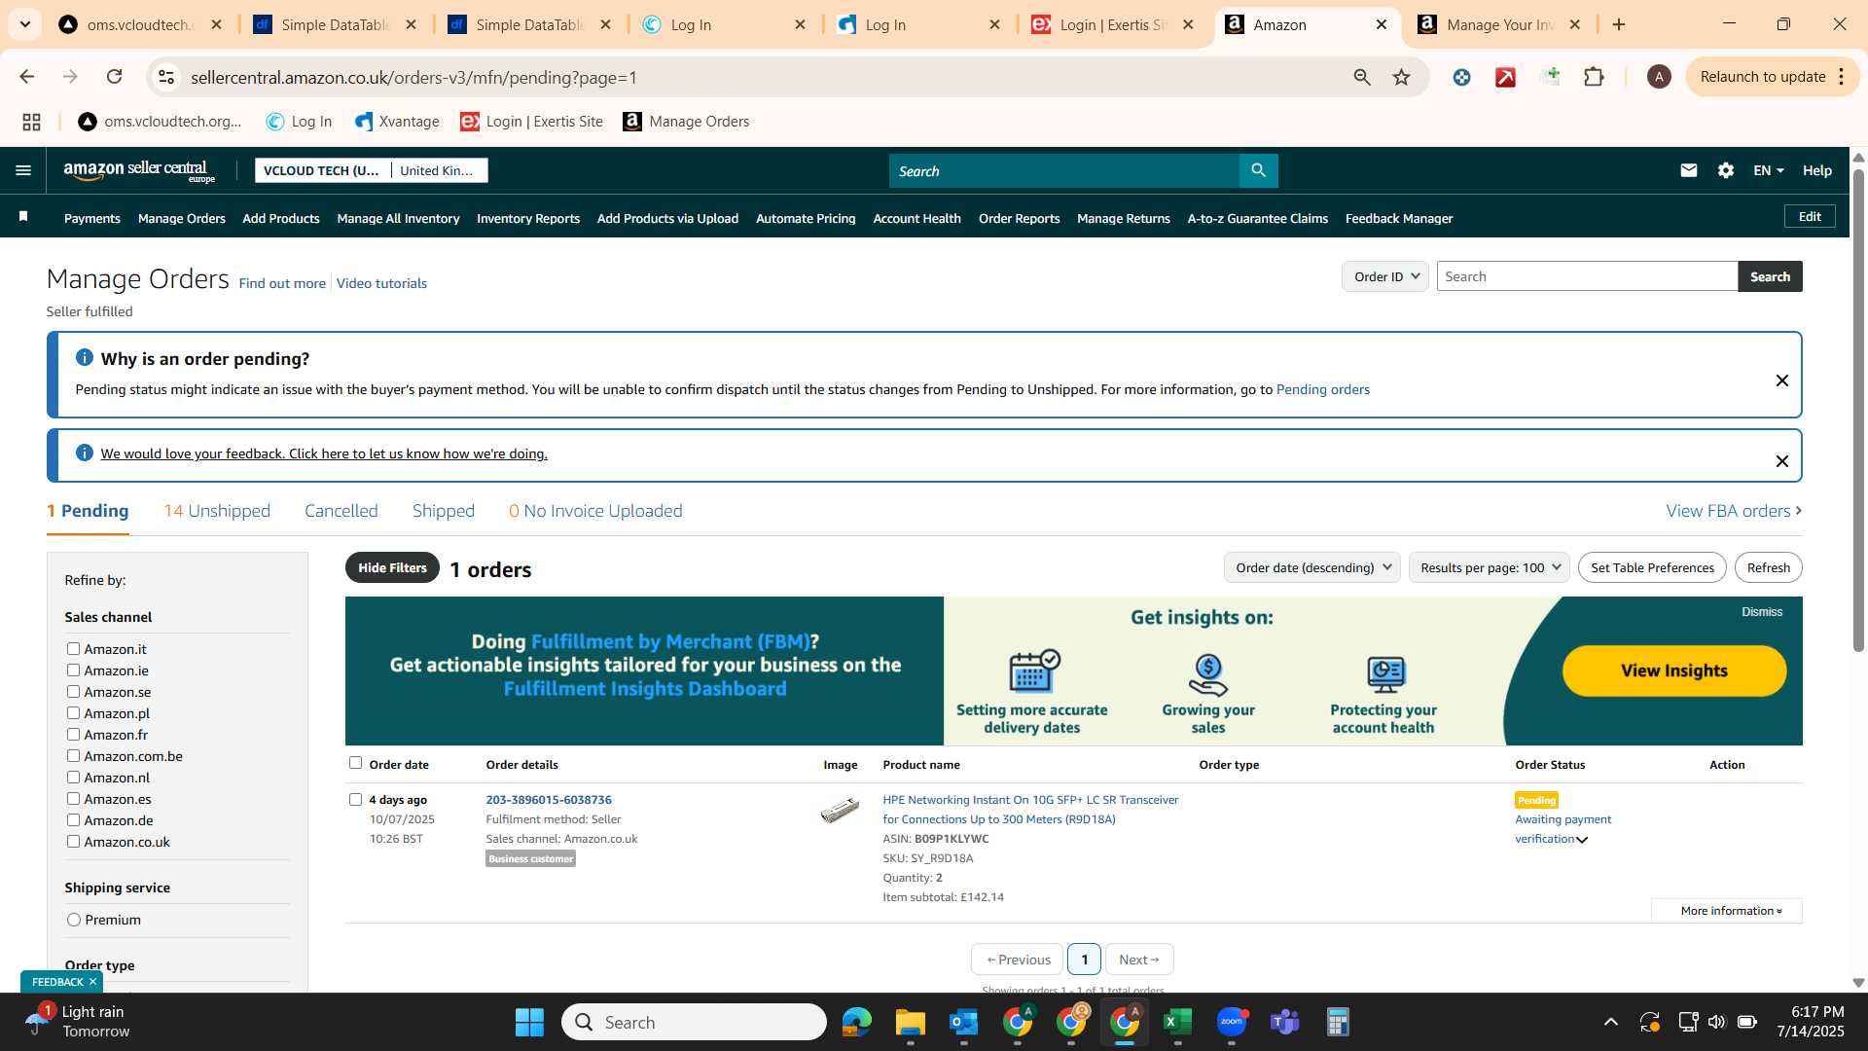
Task: Switch to the No Invoice Uploaded tab
Action: pos(595,511)
